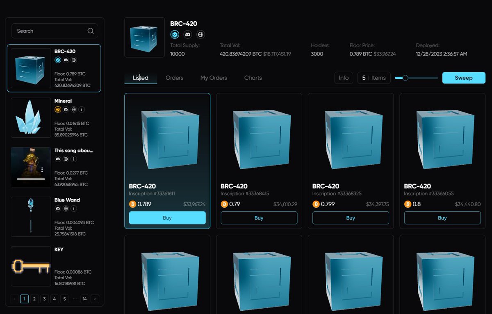
Task: Select the KEY collection thumbnail
Action: pos(31,266)
